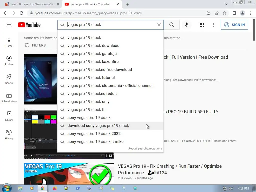Bookmark this page with star icon
The image size is (256, 192).
pyautogui.click(x=224, y=13)
